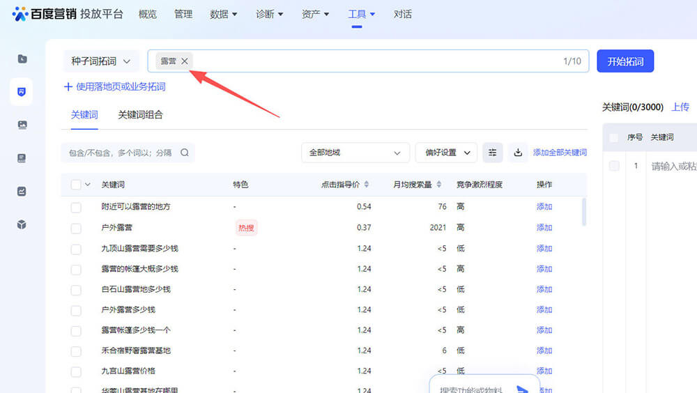Switch to the 关键词组合 tab
697x393 pixels.
coord(140,115)
